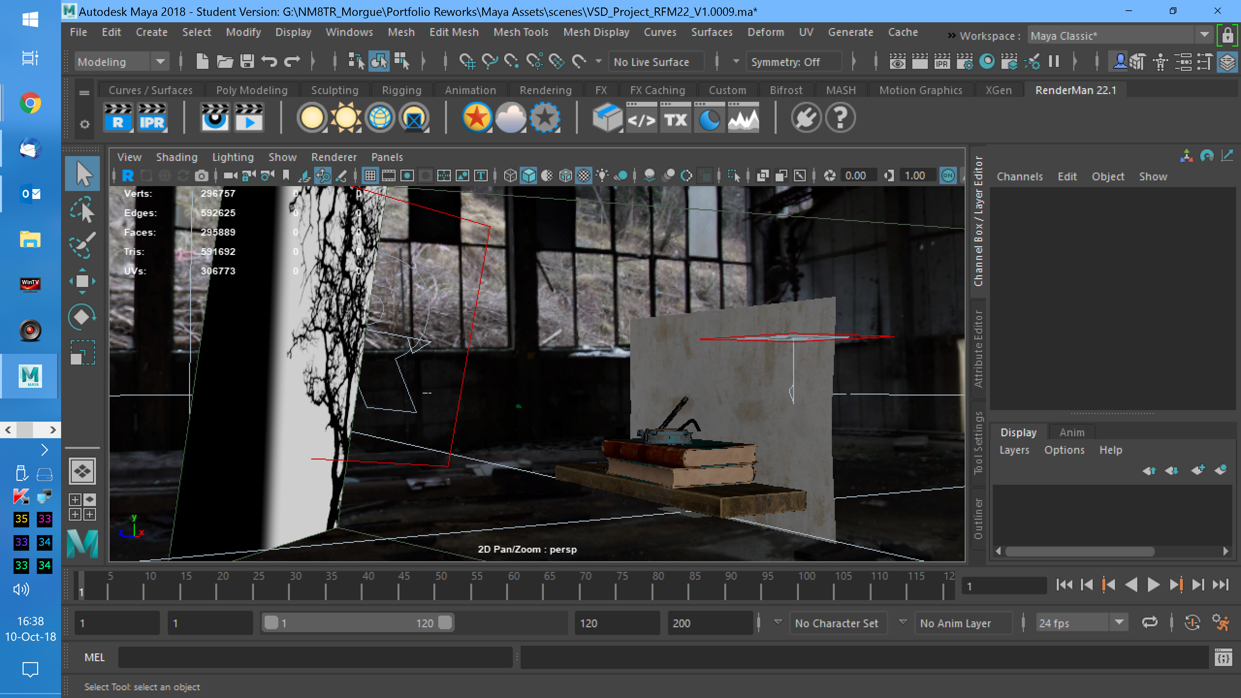
Task: Click the PxrDomeLight globe icon in shelf
Action: (x=380, y=118)
